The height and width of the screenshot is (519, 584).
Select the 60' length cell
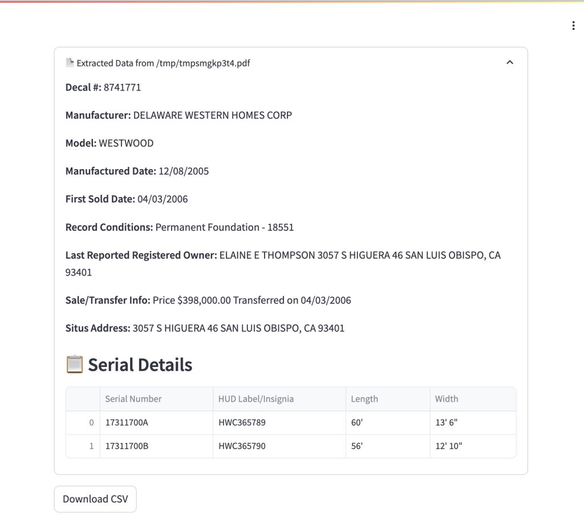click(357, 423)
